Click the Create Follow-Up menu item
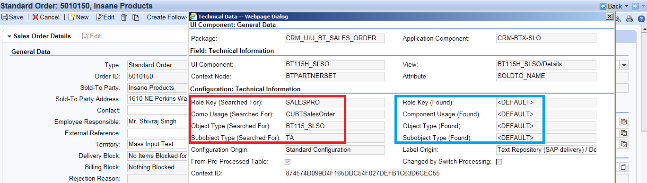This screenshot has height=183, width=647. point(167,17)
